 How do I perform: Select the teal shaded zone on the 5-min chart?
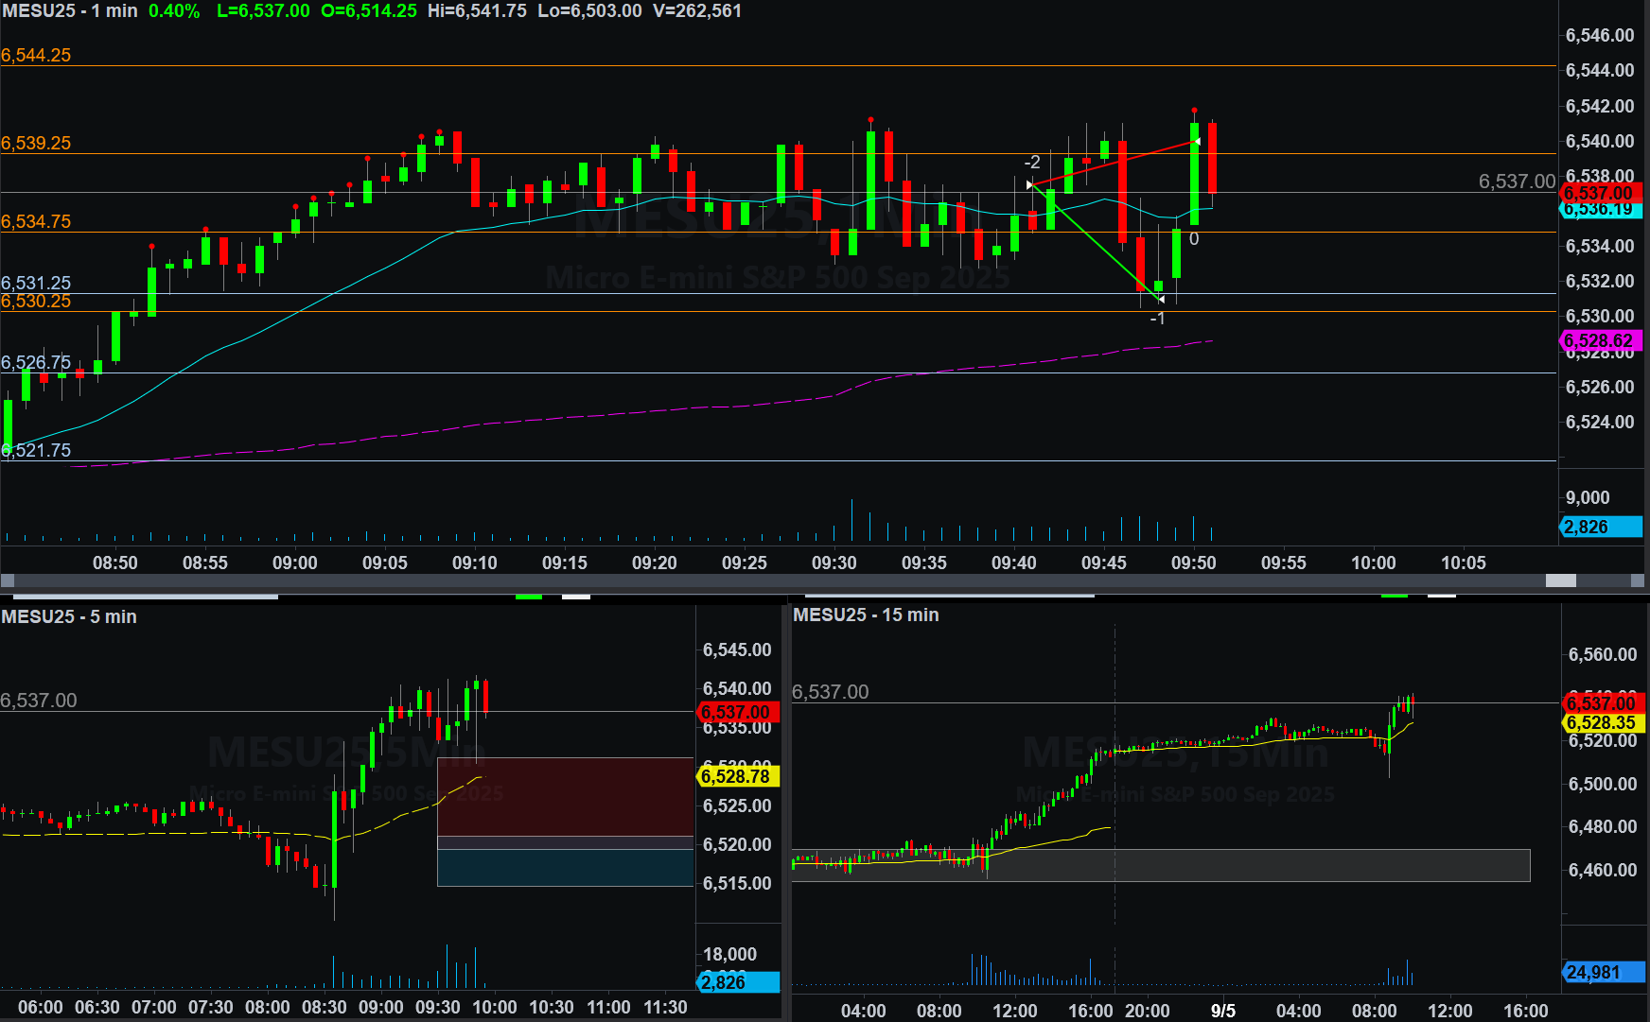pos(566,867)
